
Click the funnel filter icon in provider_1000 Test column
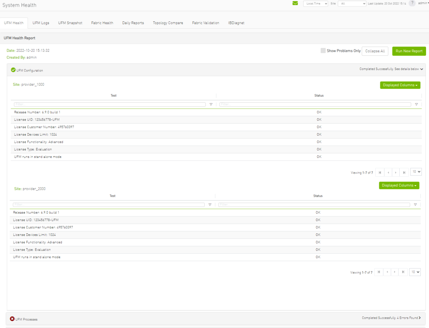tap(211, 104)
